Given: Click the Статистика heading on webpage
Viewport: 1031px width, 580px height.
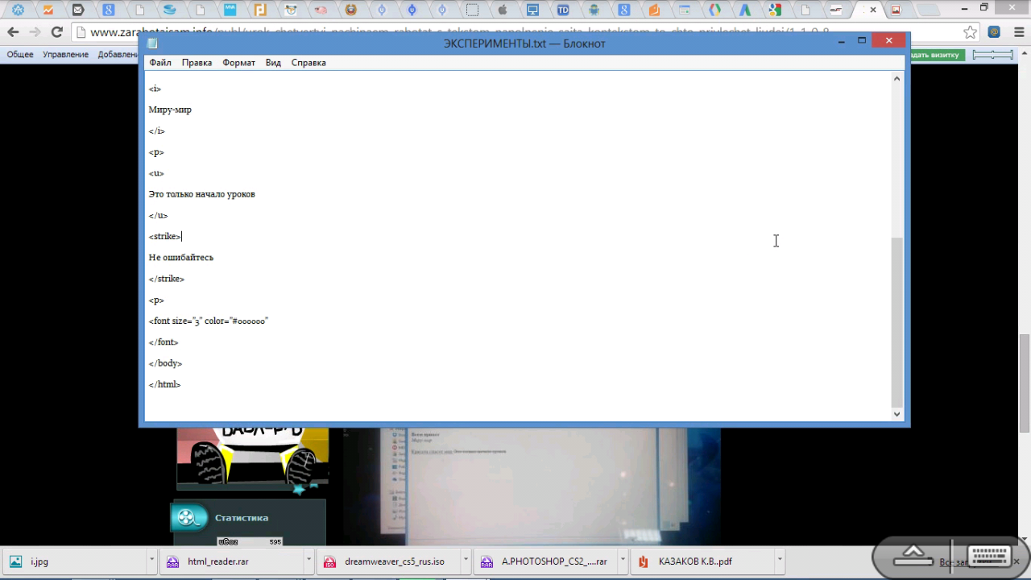Looking at the screenshot, I should pos(242,518).
